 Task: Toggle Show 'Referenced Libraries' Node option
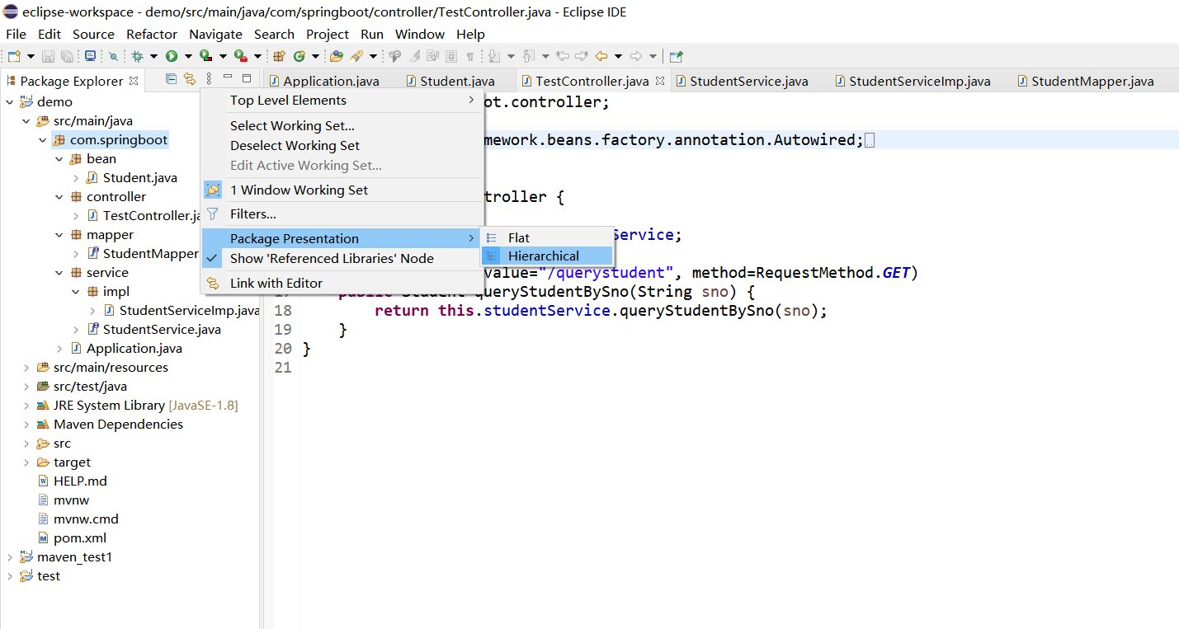tap(332, 258)
